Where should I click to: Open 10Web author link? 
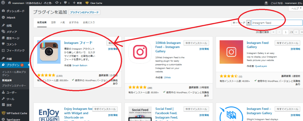(167, 77)
